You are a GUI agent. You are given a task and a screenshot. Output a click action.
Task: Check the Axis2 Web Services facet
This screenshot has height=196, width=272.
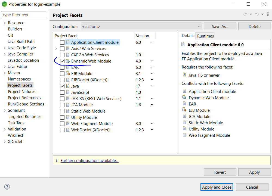pos(62,48)
